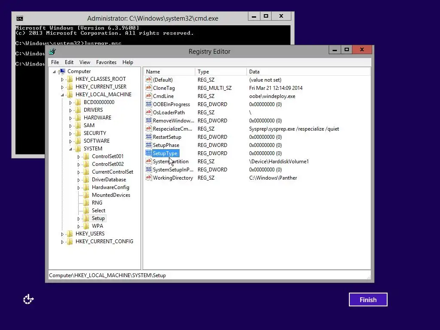The height and width of the screenshot is (330, 440).
Task: Click the HKEY_CLASSES_ROOT folder icon
Action: [70, 79]
